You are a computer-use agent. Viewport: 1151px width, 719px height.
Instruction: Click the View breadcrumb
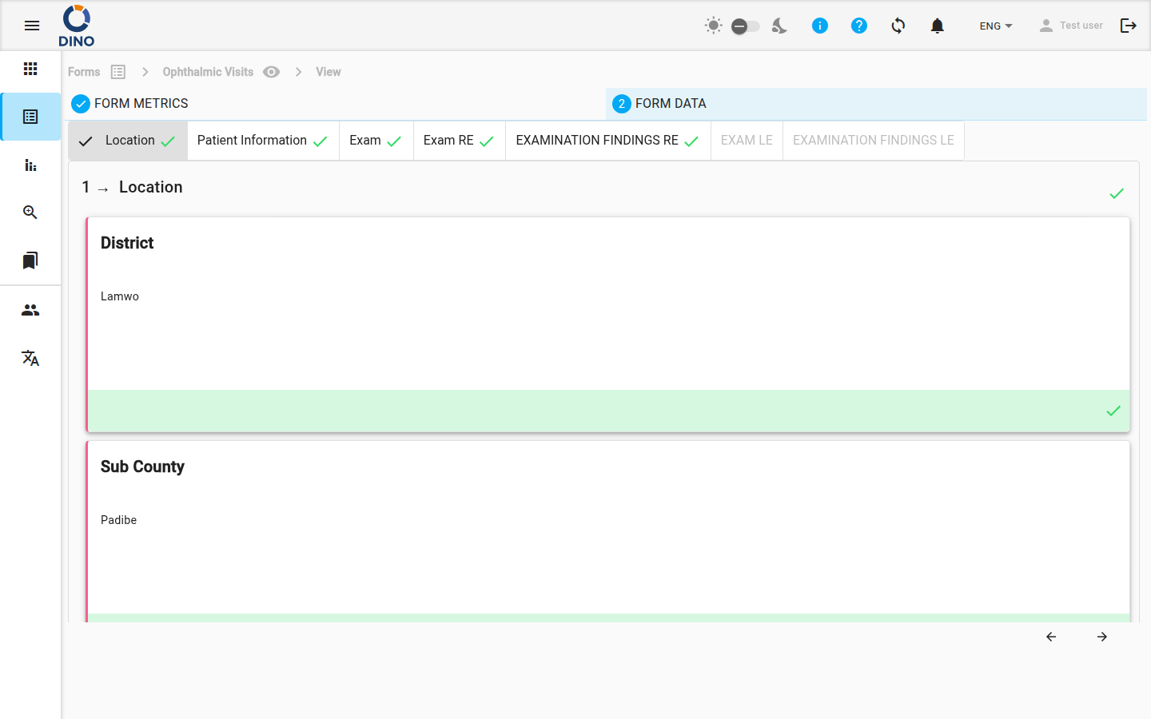(328, 72)
